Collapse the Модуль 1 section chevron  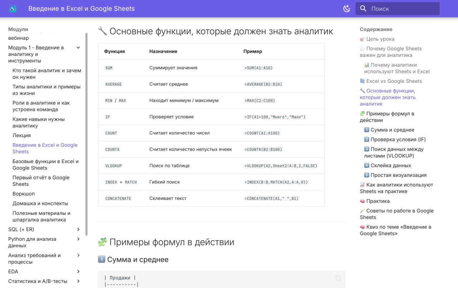click(x=78, y=48)
